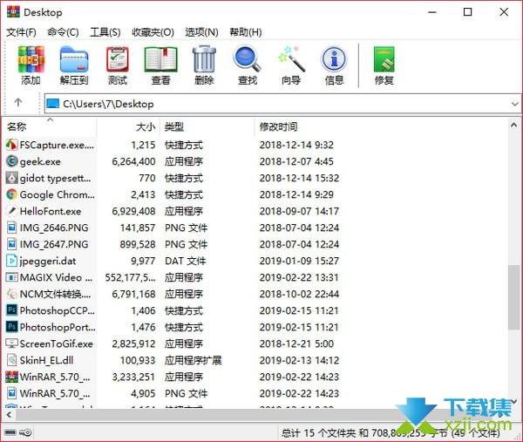The image size is (523, 442).
Task: Click the geek.exe file icon
Action: pos(11,161)
